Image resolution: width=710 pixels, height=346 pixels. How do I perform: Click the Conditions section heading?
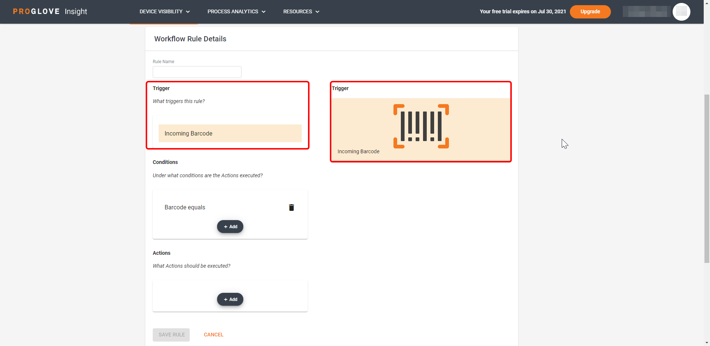pyautogui.click(x=165, y=162)
